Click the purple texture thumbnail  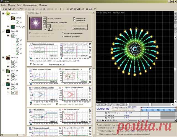coord(36,23)
